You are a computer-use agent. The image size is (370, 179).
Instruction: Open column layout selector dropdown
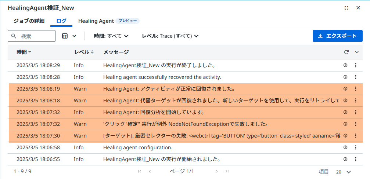coord(69,36)
